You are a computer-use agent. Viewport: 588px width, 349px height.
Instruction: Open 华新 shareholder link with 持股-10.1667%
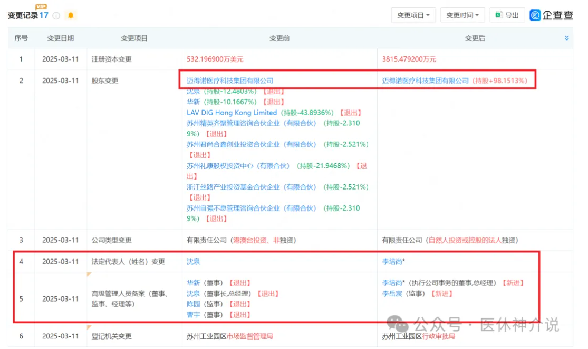(193, 102)
